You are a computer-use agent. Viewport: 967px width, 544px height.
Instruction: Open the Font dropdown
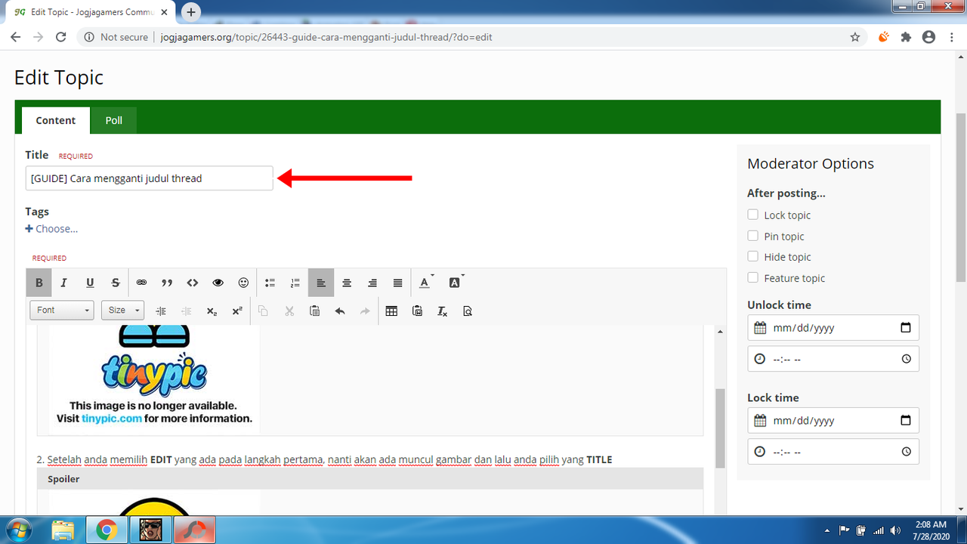[x=62, y=311]
